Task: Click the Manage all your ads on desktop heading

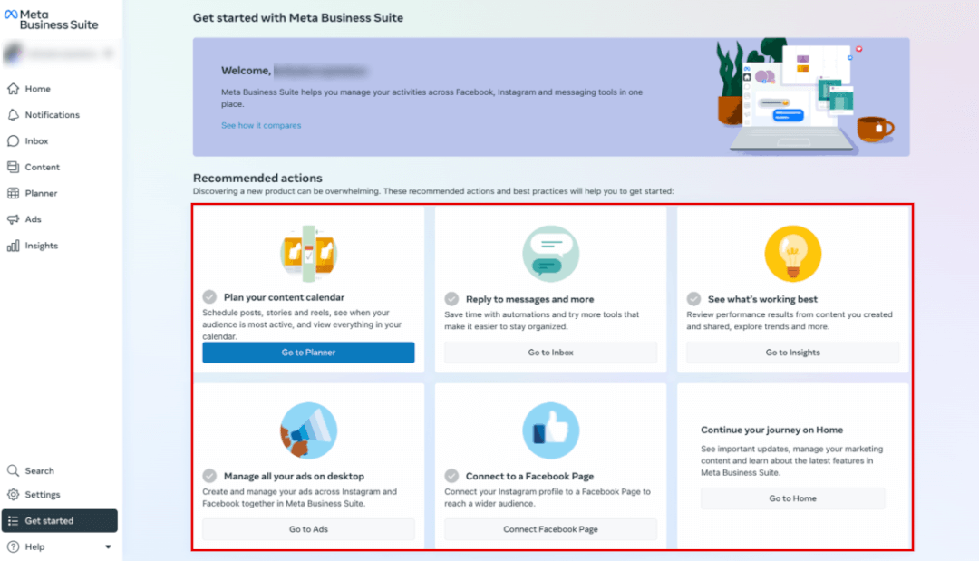Action: 294,476
